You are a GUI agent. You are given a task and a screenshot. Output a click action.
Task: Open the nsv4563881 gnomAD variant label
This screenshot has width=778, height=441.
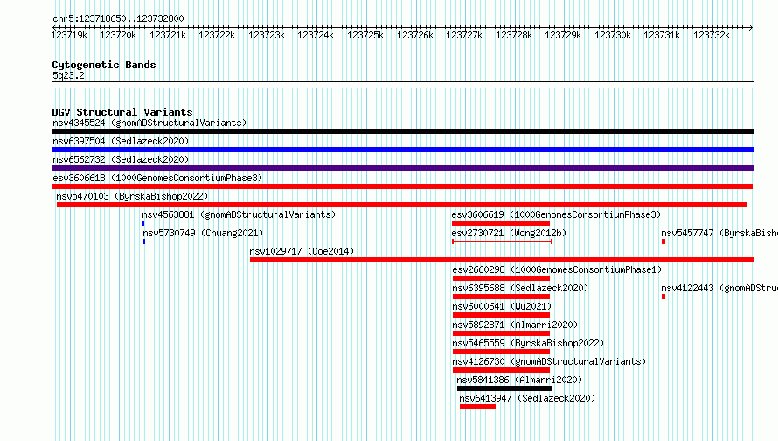(x=239, y=214)
